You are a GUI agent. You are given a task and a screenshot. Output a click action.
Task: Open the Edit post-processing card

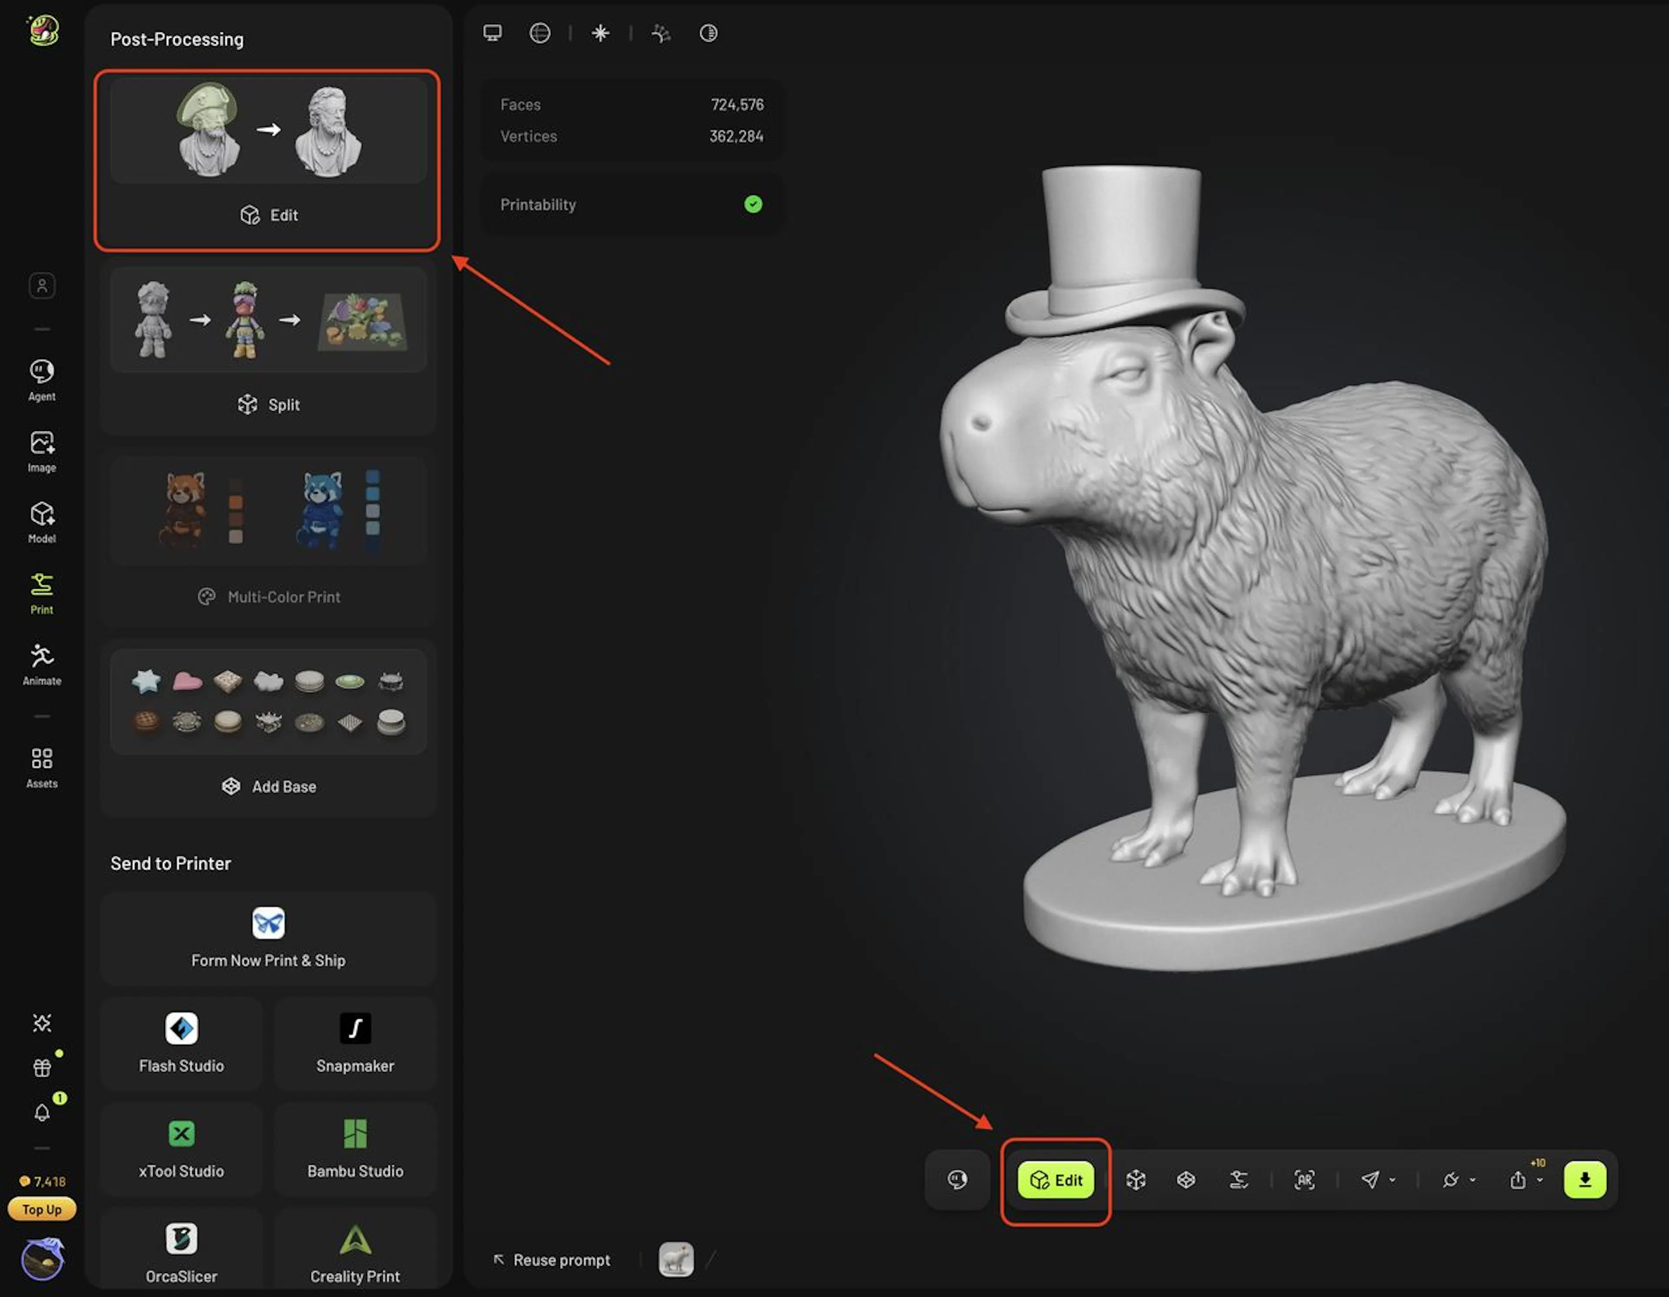(x=268, y=160)
